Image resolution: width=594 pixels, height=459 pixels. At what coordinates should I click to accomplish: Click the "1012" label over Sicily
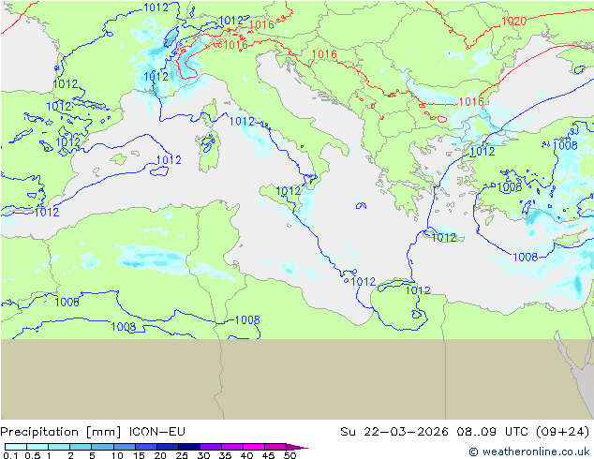[288, 191]
